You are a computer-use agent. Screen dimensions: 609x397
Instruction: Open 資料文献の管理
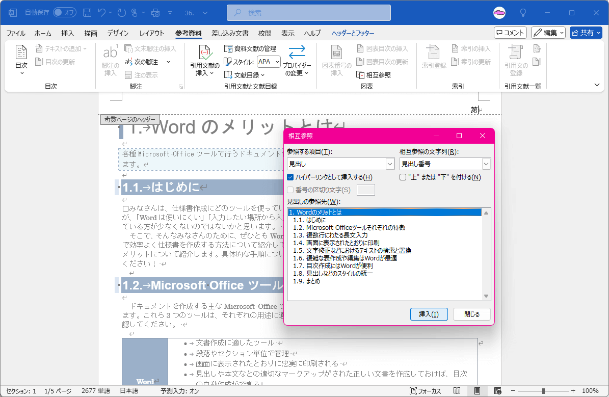250,48
